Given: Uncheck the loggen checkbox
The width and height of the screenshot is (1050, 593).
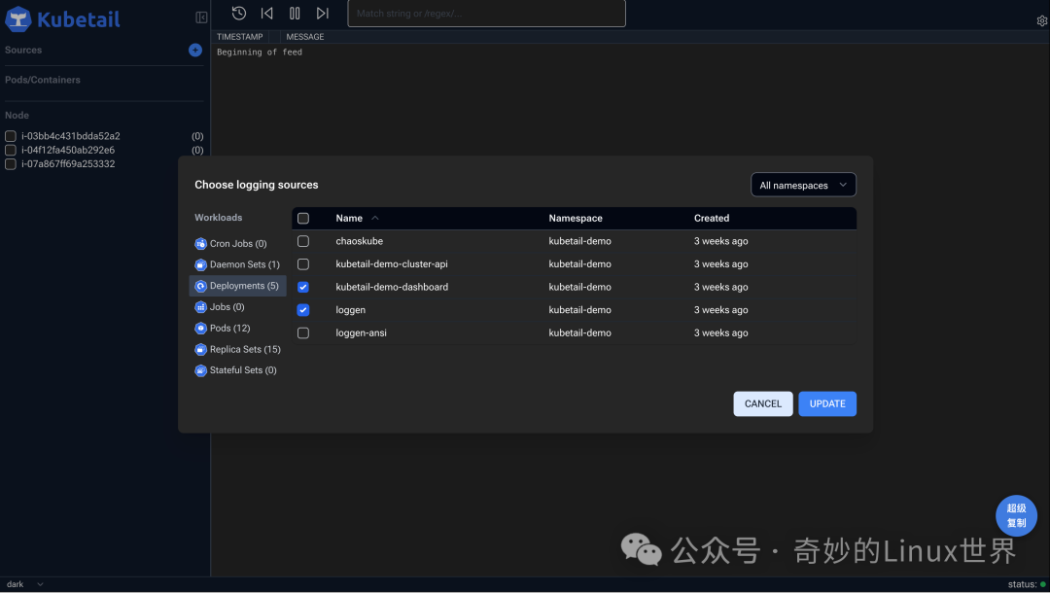Looking at the screenshot, I should pyautogui.click(x=303, y=310).
